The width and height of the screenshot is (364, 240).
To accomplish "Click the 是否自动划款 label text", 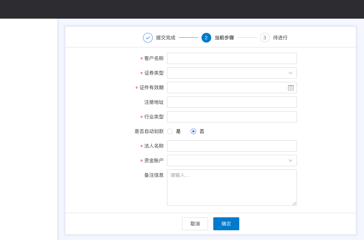I will [149, 131].
